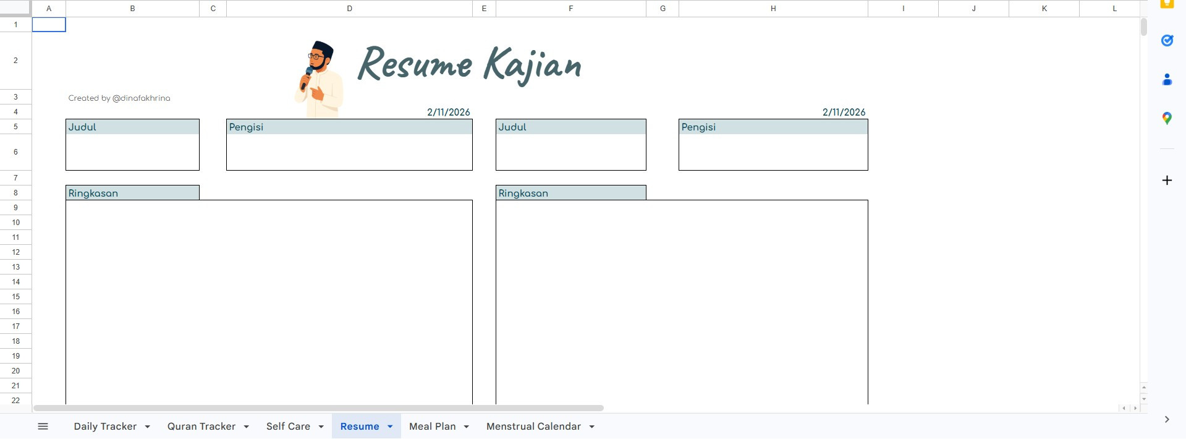Open the Google Contacts side panel icon

coord(1167,80)
